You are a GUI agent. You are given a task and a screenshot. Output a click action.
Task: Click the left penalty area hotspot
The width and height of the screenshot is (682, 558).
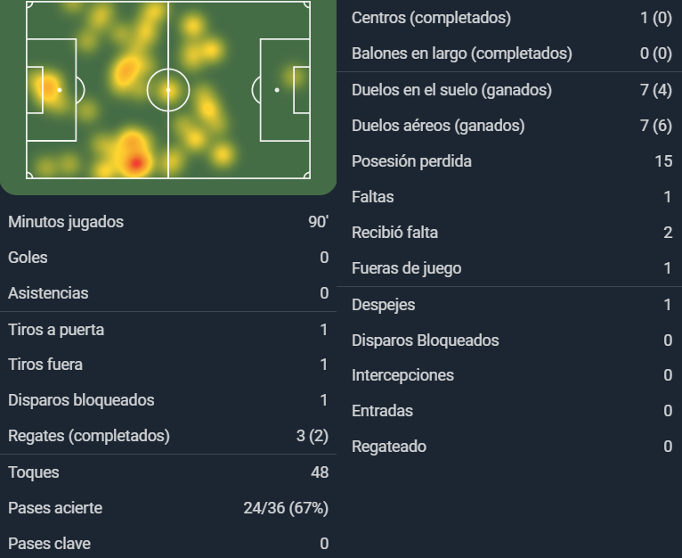coord(49,88)
